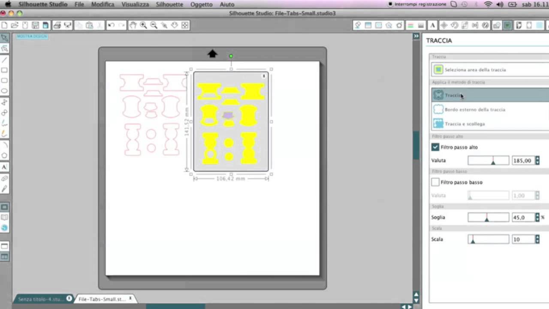Click the Open file folder icon
Screen dimensions: 549x309
click(x=15, y=25)
